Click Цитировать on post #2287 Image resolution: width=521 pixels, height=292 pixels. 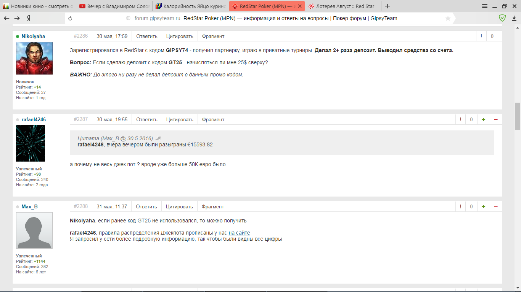click(x=180, y=119)
